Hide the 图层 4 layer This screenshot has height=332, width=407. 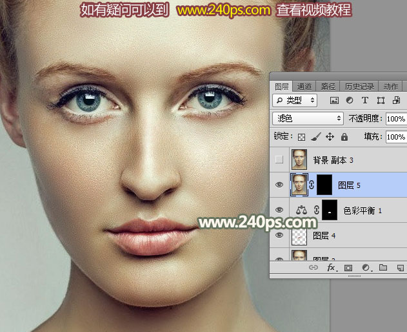[x=279, y=235]
